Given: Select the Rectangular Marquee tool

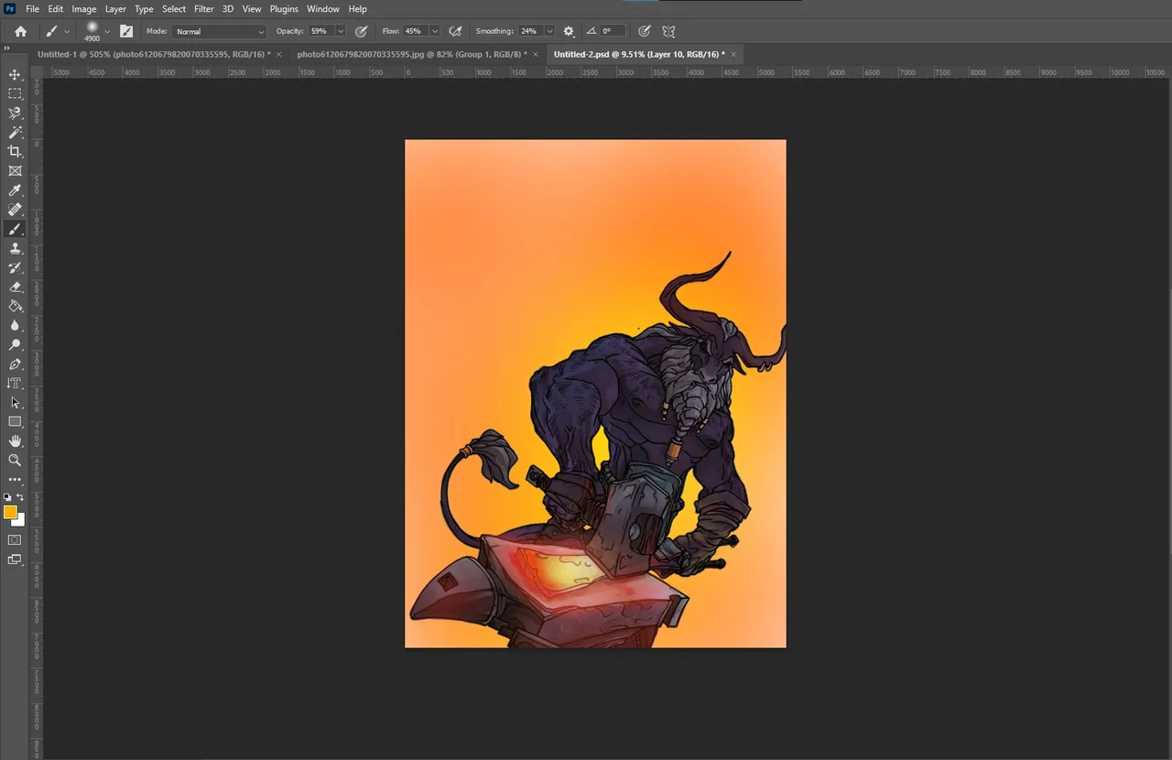Looking at the screenshot, I should pos(15,93).
